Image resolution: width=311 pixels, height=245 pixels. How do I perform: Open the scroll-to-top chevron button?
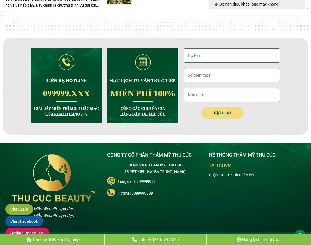[x=300, y=233]
